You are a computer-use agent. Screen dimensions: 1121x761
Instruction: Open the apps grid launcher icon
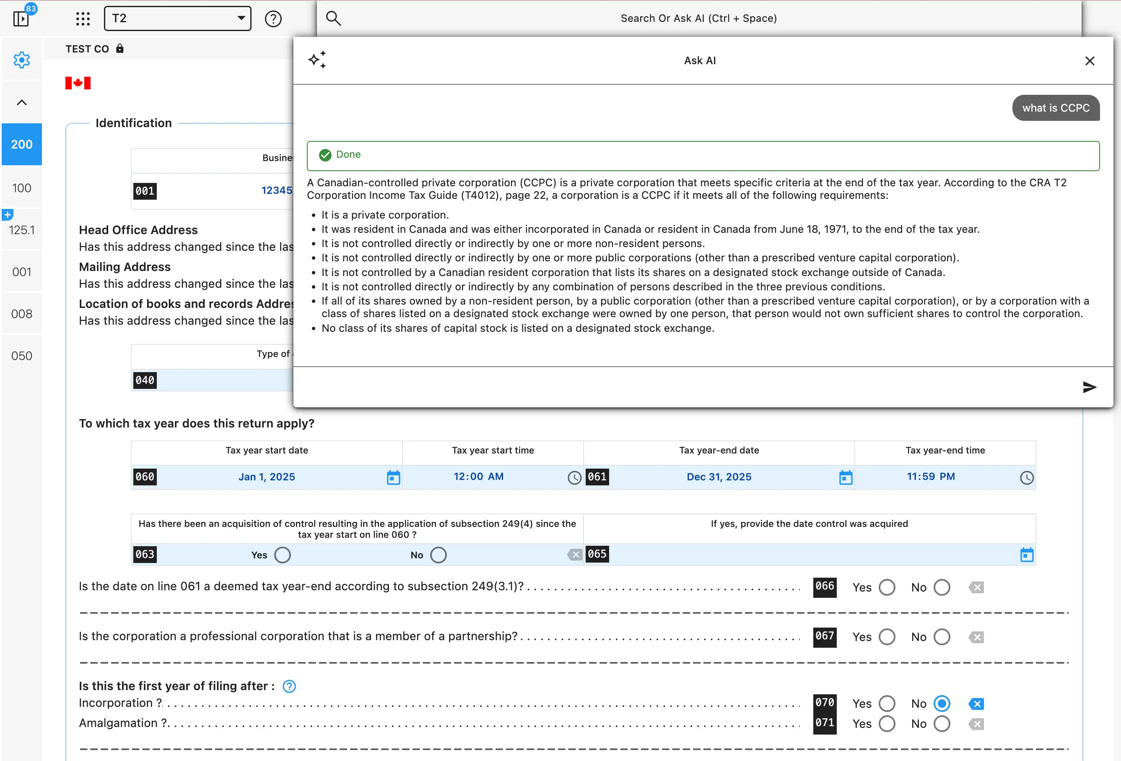point(83,19)
